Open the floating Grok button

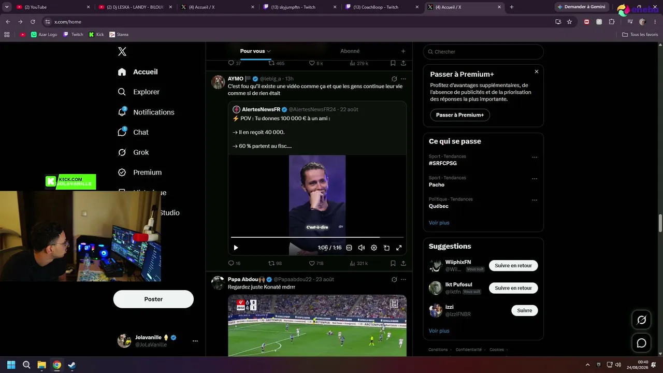pos(641,320)
